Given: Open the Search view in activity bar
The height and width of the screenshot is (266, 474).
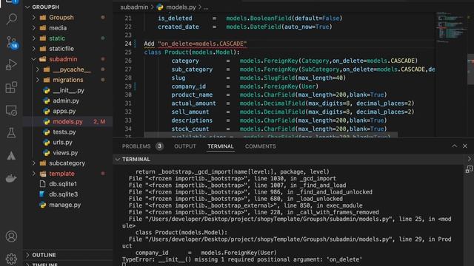Looking at the screenshot, I should coord(12,19).
